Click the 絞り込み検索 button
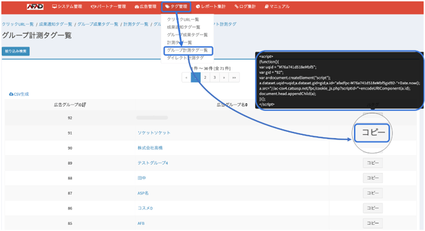The height and width of the screenshot is (231, 425). (x=15, y=51)
